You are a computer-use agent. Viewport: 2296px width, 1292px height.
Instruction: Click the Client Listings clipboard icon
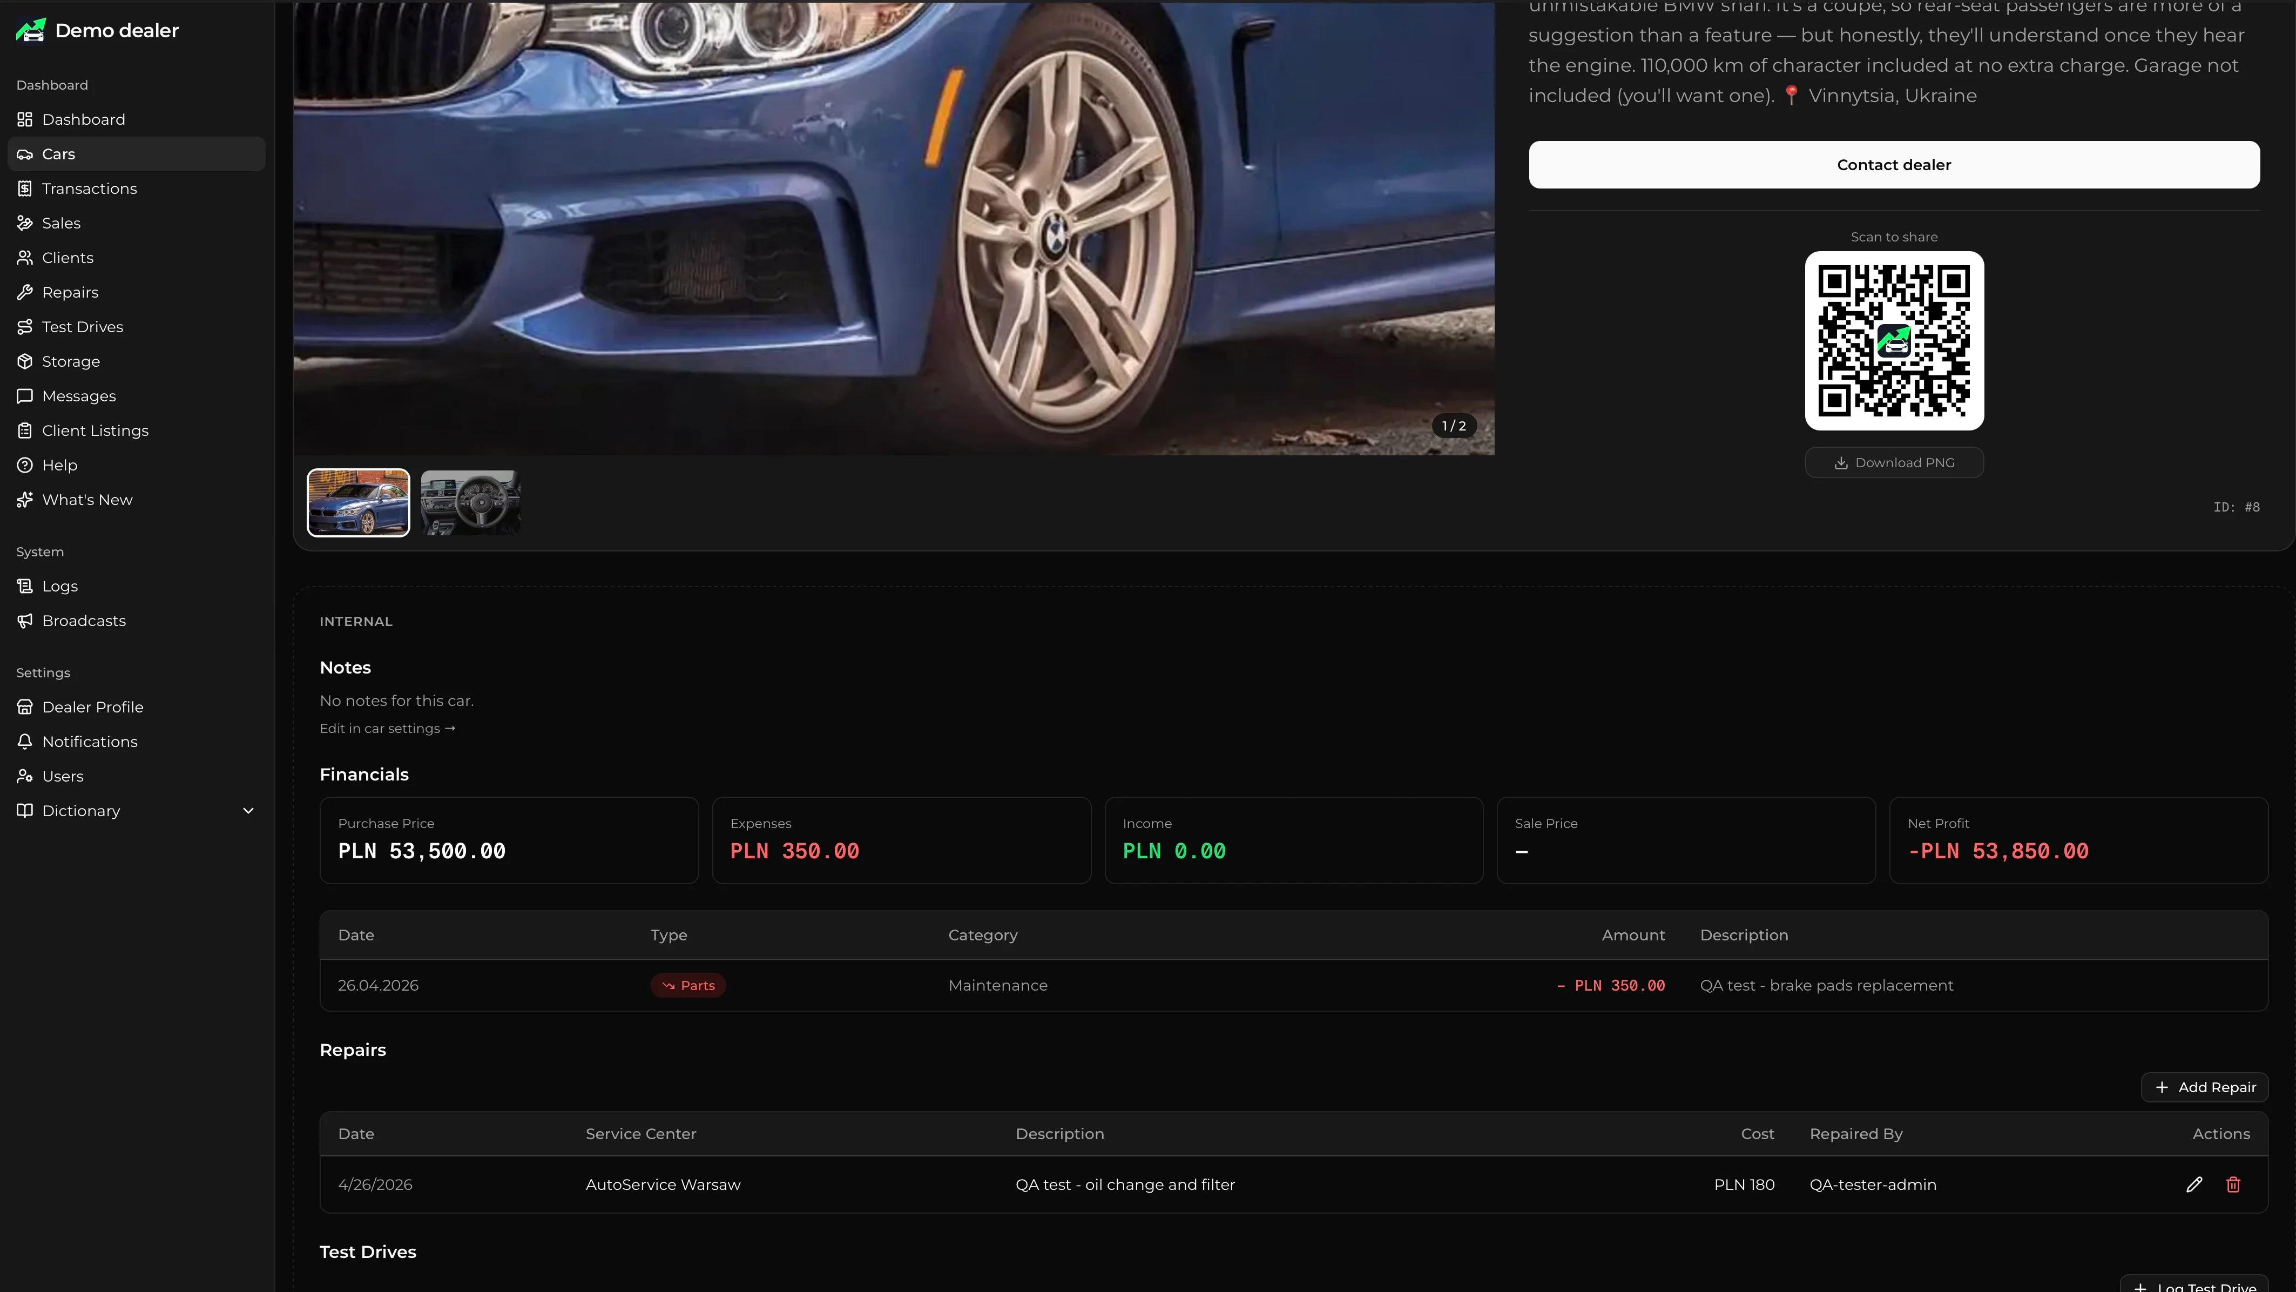click(x=25, y=430)
